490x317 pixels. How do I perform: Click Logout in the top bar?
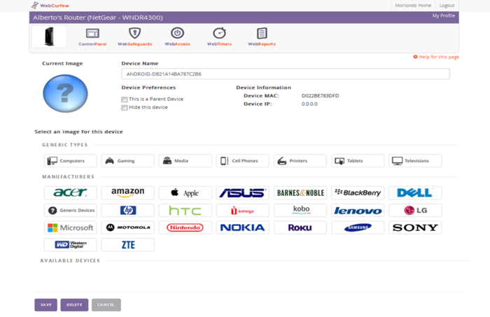point(447,6)
